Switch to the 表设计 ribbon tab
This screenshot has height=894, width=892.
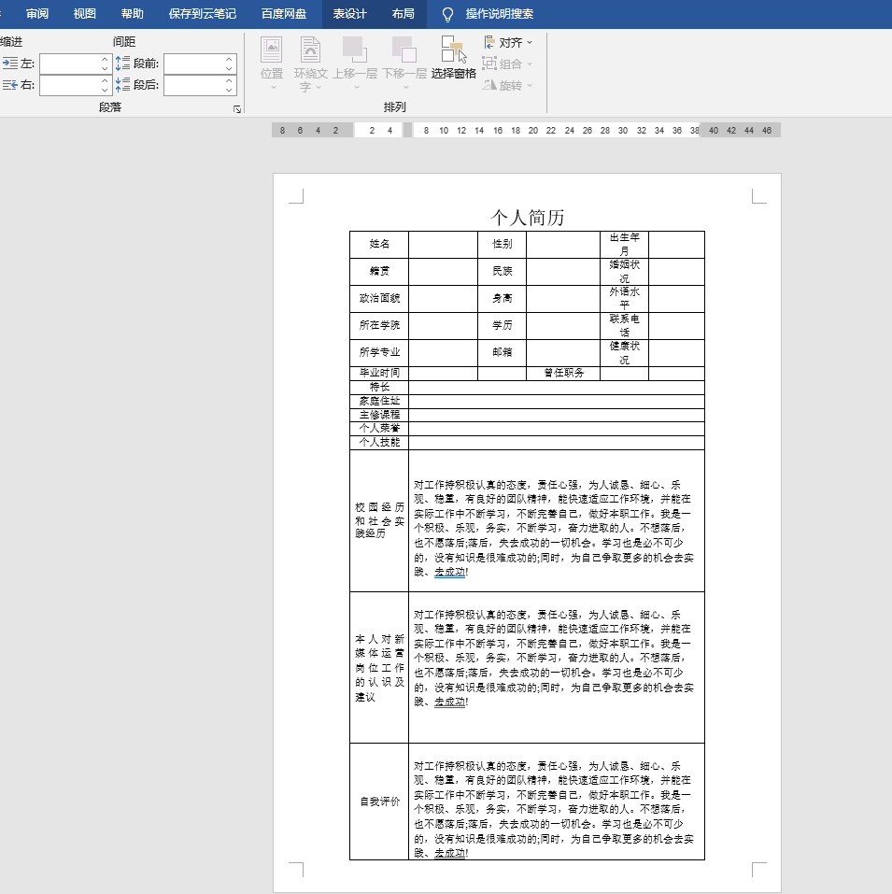(349, 14)
